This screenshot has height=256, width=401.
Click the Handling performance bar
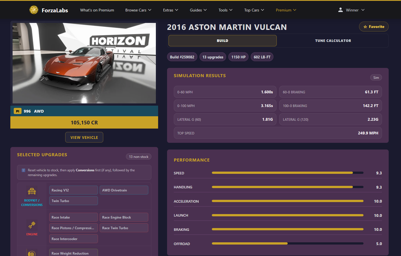point(288,187)
